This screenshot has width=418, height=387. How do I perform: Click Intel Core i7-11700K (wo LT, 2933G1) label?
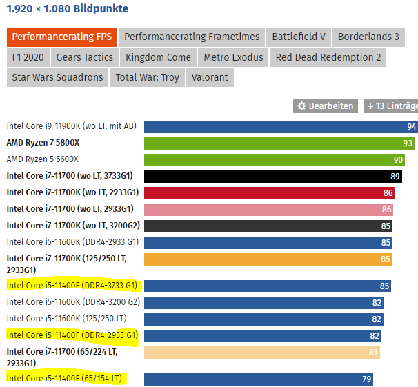[72, 192]
